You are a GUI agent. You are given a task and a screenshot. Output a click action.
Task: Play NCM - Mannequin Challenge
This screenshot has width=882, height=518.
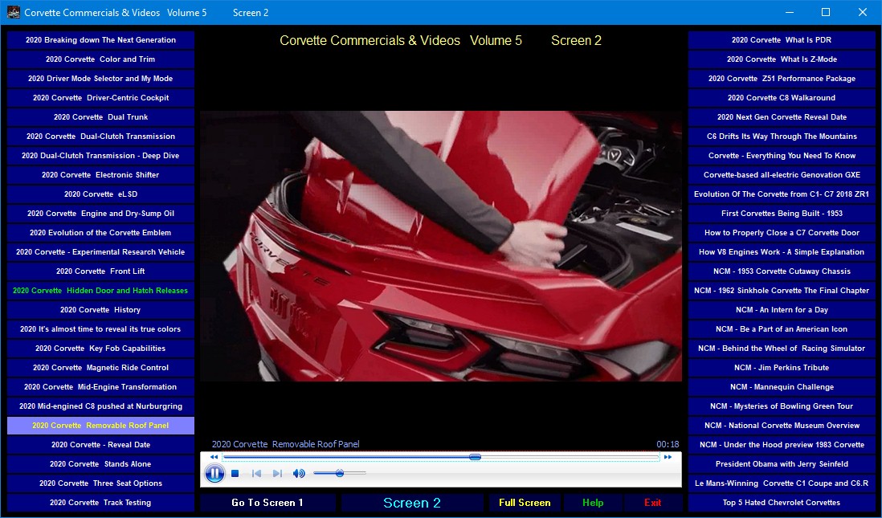pyautogui.click(x=782, y=387)
